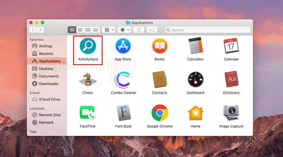
Task: Open Downloads in the sidebar
Action: point(47,84)
